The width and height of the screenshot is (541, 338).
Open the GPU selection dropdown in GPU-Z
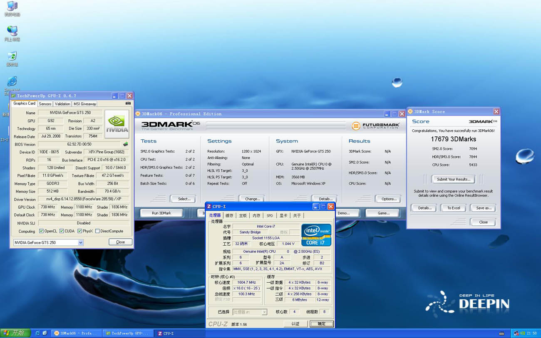[x=81, y=242]
